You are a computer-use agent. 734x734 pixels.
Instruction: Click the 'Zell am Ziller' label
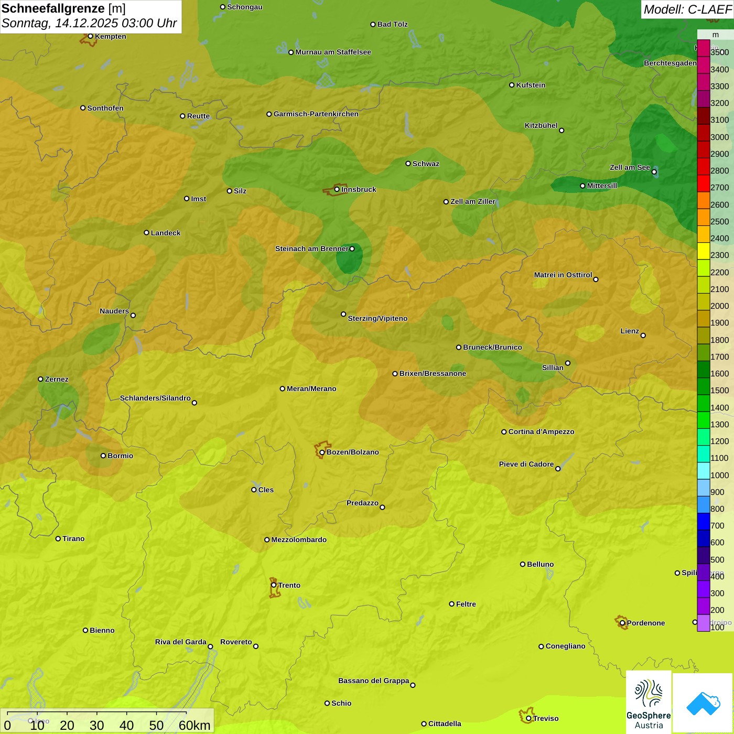(x=473, y=201)
